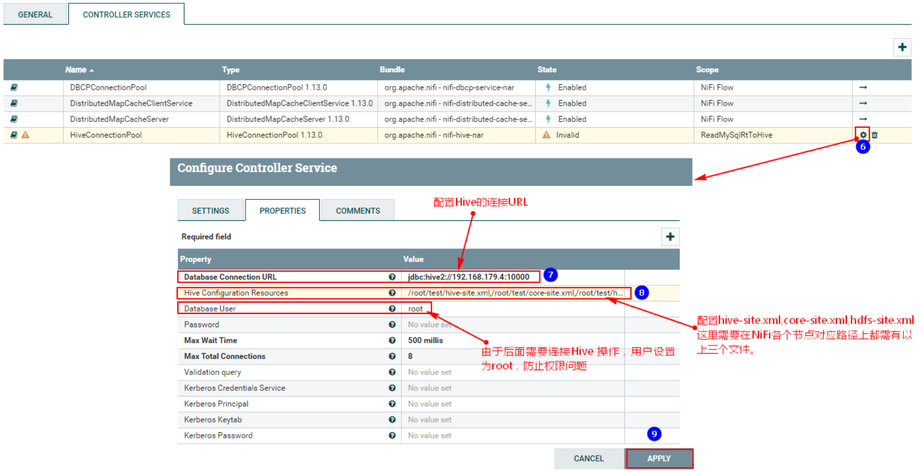Viewport: 919px width, 472px height.
Task: Click the Max Total Connections property label
Action: (x=225, y=356)
